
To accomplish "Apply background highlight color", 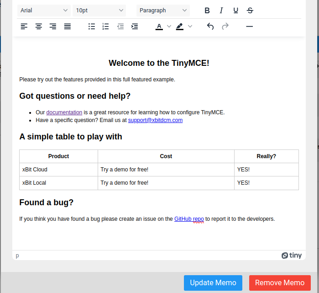I will (180, 27).
